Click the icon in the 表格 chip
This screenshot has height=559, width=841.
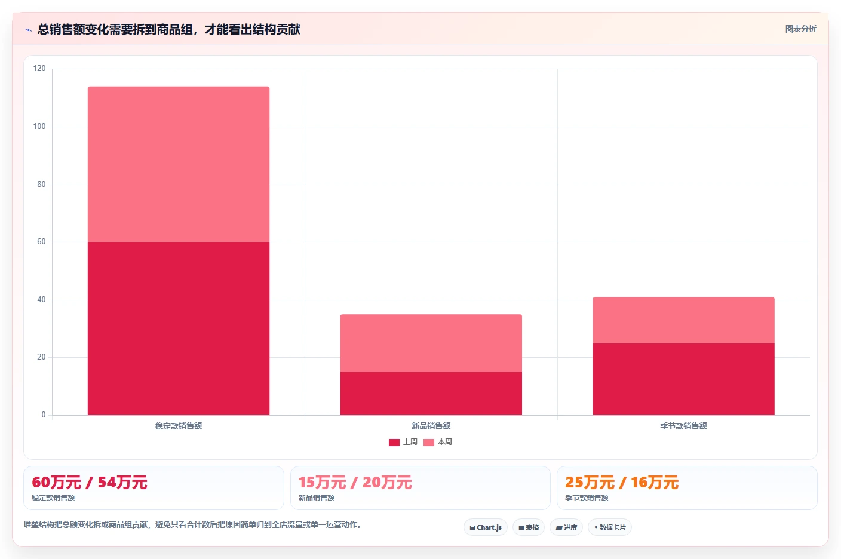tap(521, 528)
